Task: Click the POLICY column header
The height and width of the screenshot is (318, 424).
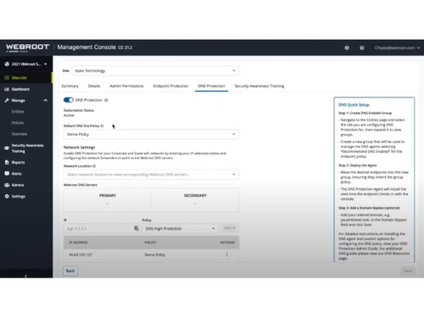Action: coord(150,243)
